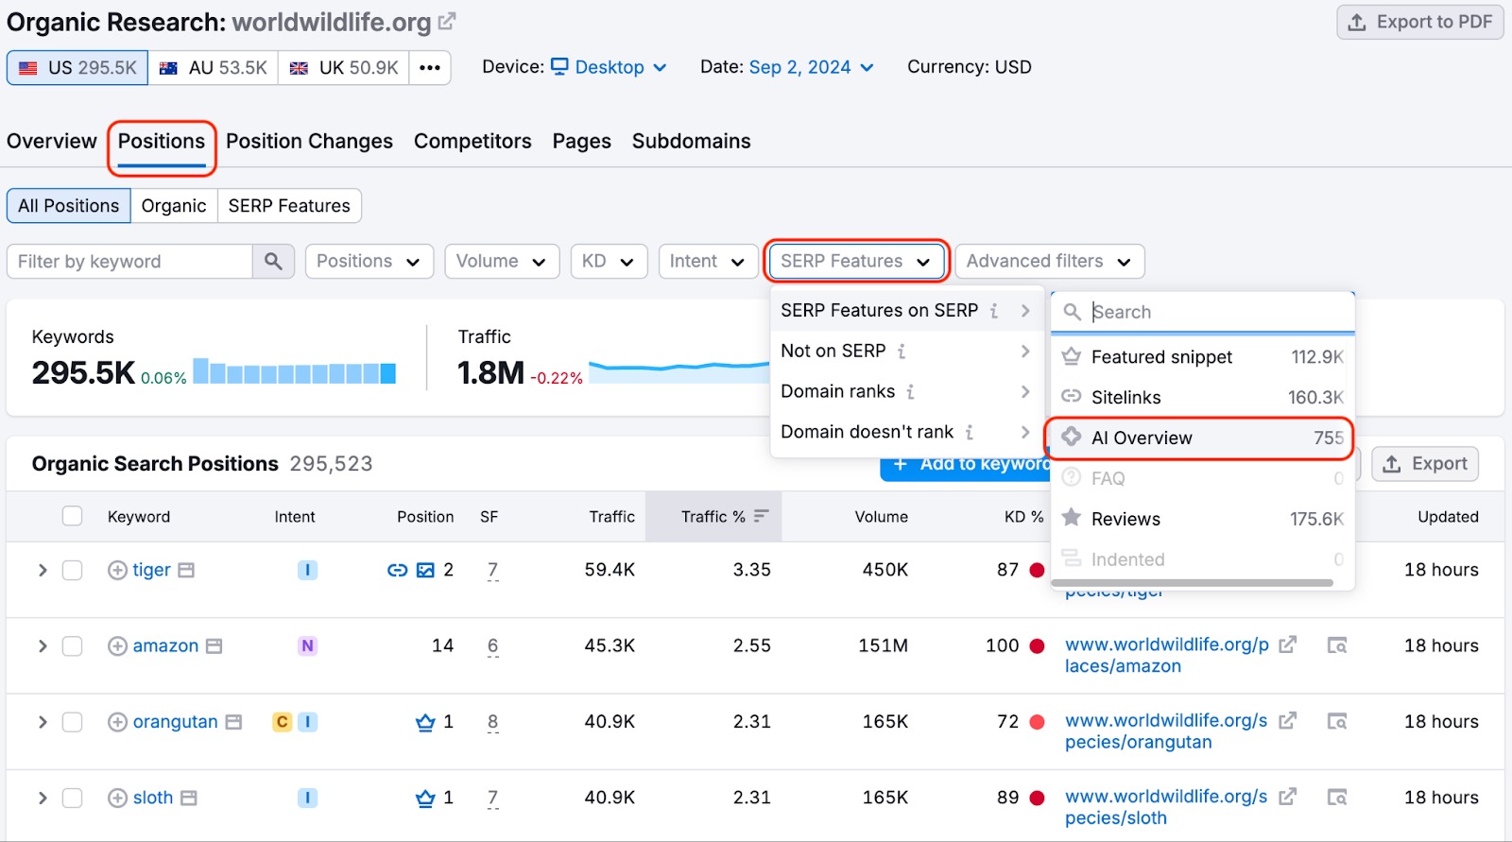
Task: Click the keyword filter search magnifier button
Action: [273, 262]
